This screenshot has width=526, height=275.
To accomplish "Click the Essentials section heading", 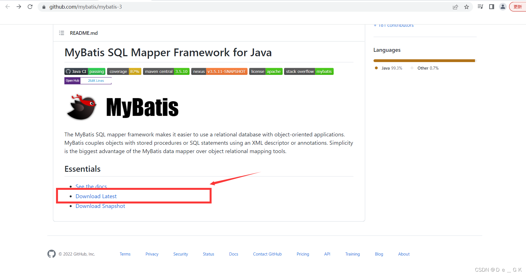I will [x=83, y=169].
